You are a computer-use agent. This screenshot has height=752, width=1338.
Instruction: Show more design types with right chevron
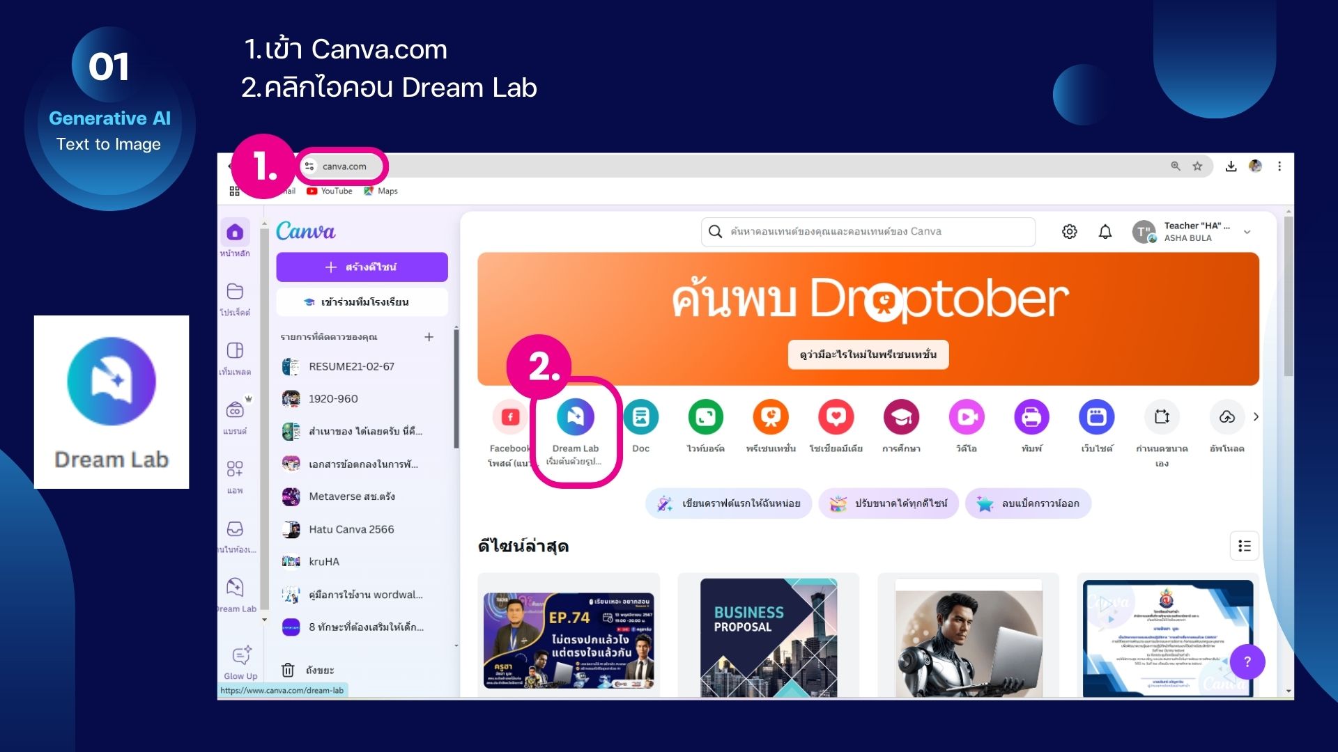(1256, 417)
